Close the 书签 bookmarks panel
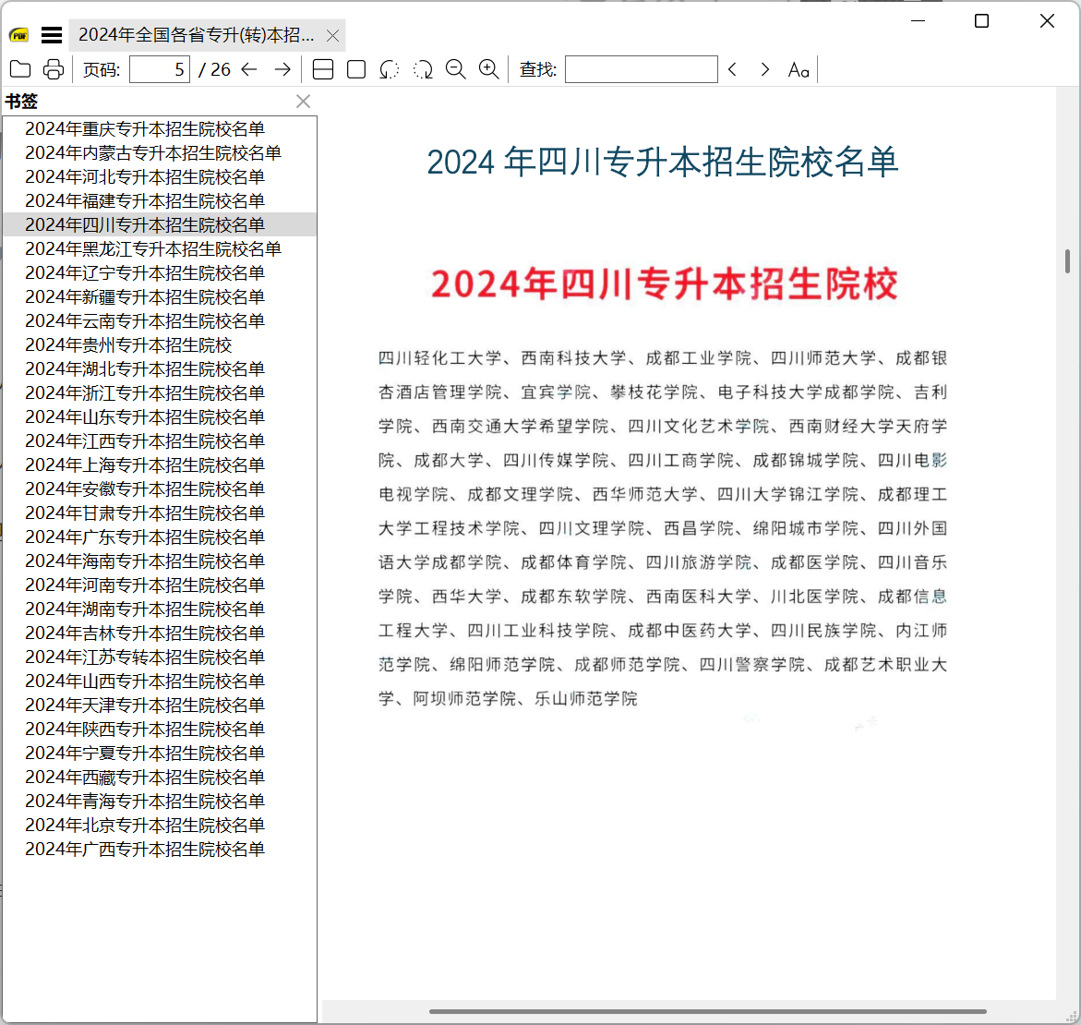Image resolution: width=1081 pixels, height=1025 pixels. tap(303, 102)
